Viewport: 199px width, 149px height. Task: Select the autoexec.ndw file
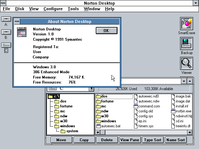pos(147,102)
